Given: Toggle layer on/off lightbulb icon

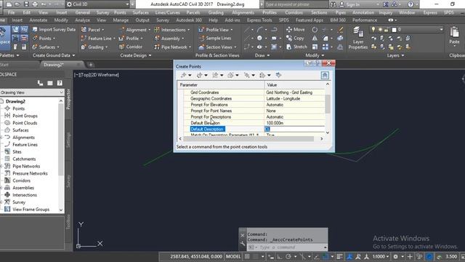Looking at the screenshot, I should (x=373, y=29).
